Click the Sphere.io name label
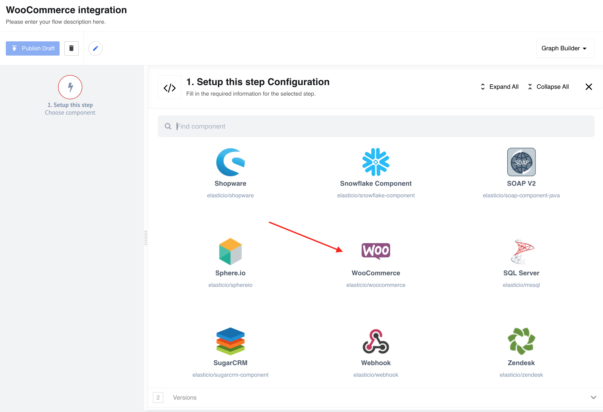The height and width of the screenshot is (412, 603). [x=230, y=273]
